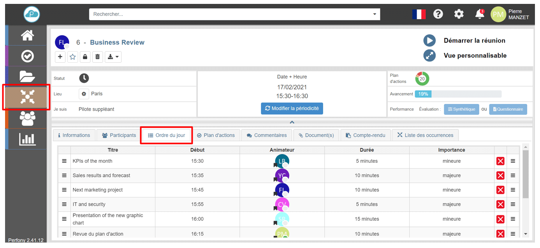The height and width of the screenshot is (248, 540).
Task: Click the Rechercher search field
Action: [x=230, y=14]
